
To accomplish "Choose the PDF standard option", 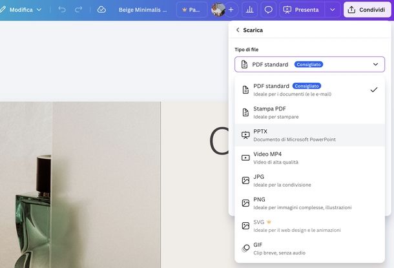I will 309,90.
